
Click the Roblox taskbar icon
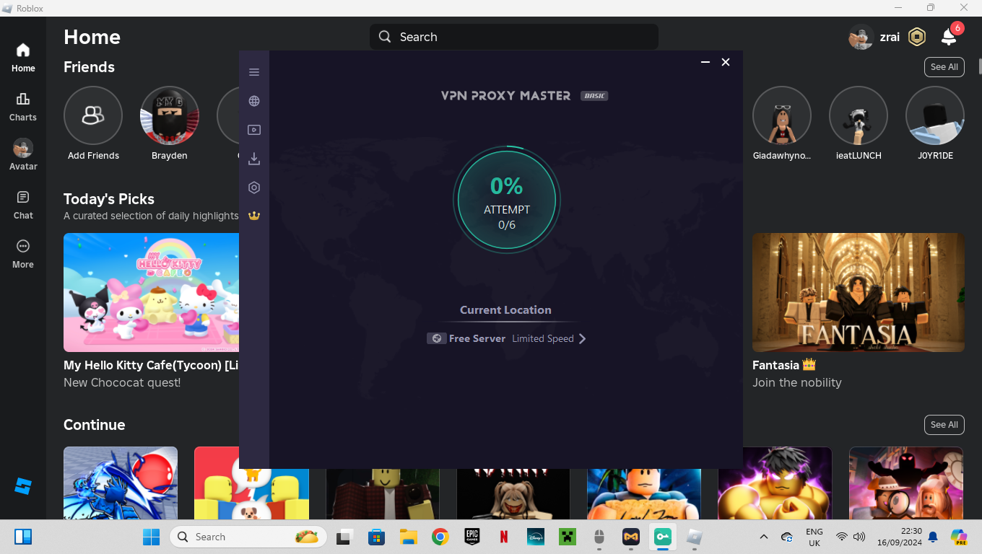click(694, 537)
